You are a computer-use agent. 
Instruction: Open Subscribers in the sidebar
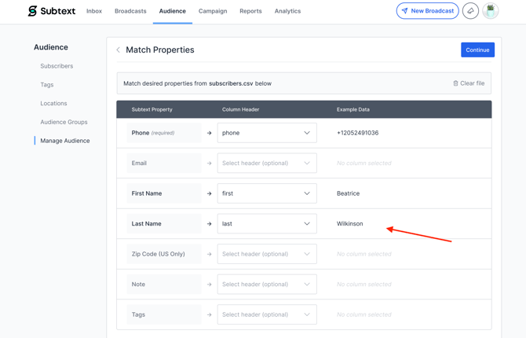tap(57, 66)
